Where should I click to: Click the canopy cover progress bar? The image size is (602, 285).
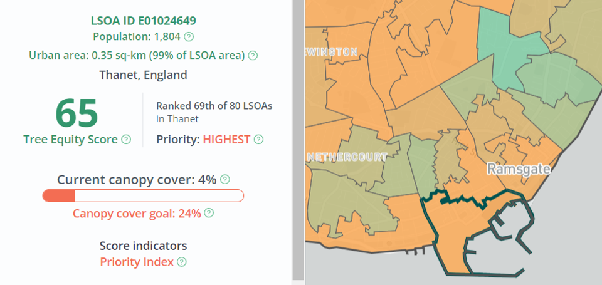(143, 195)
